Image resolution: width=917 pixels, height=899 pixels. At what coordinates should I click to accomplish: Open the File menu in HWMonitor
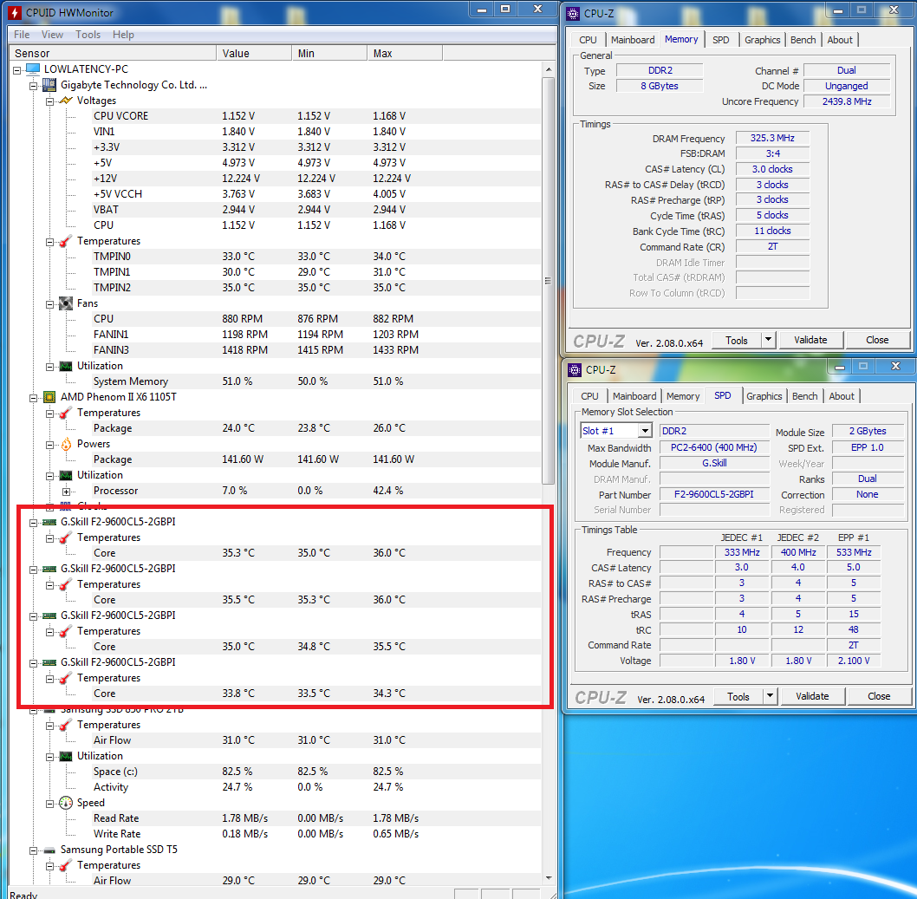22,35
